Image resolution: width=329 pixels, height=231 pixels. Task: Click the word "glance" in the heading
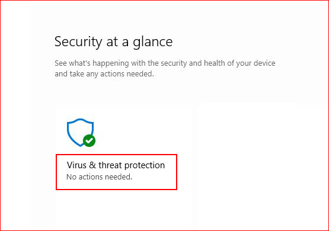click(x=153, y=42)
